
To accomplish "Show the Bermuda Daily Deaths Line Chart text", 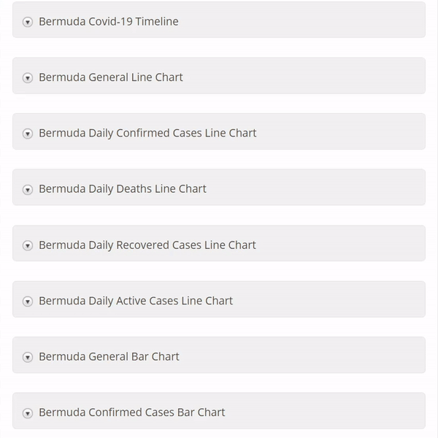I will pyautogui.click(x=122, y=188).
